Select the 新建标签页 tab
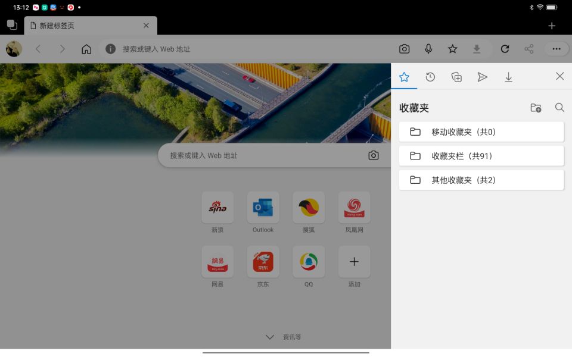The width and height of the screenshot is (572, 357). (83, 26)
